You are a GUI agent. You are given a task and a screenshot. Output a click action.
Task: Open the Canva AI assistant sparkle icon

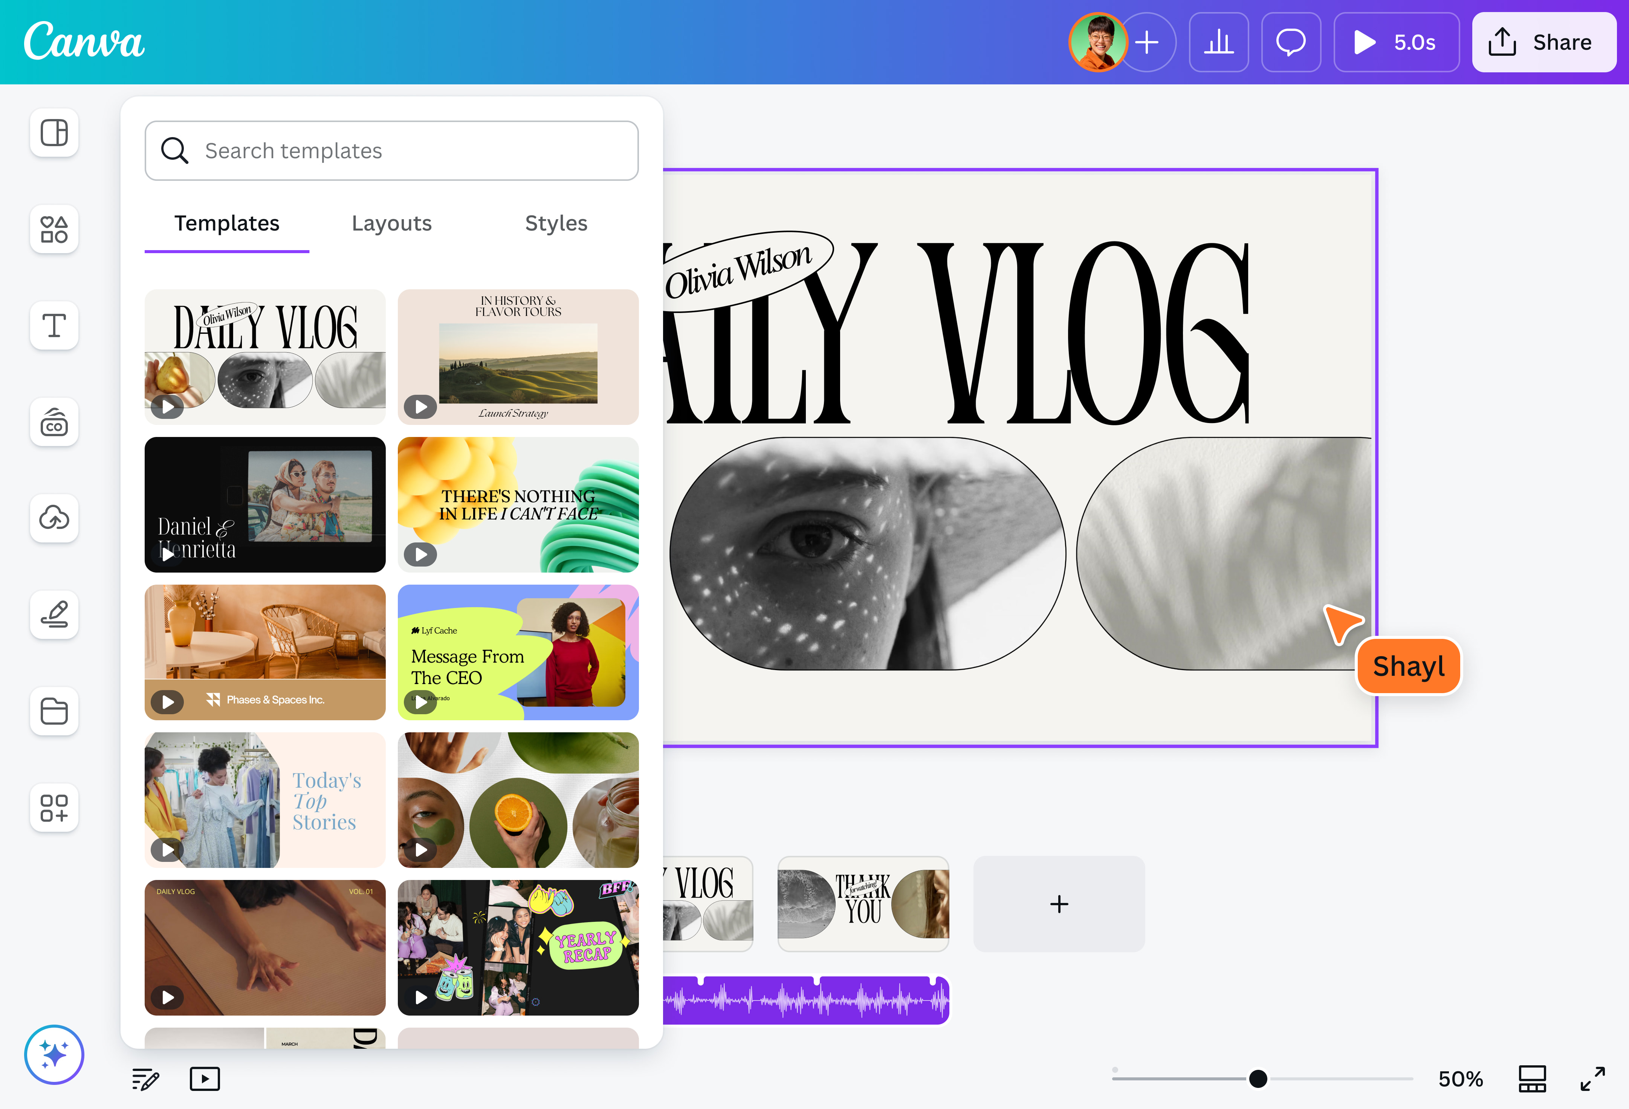point(54,1054)
